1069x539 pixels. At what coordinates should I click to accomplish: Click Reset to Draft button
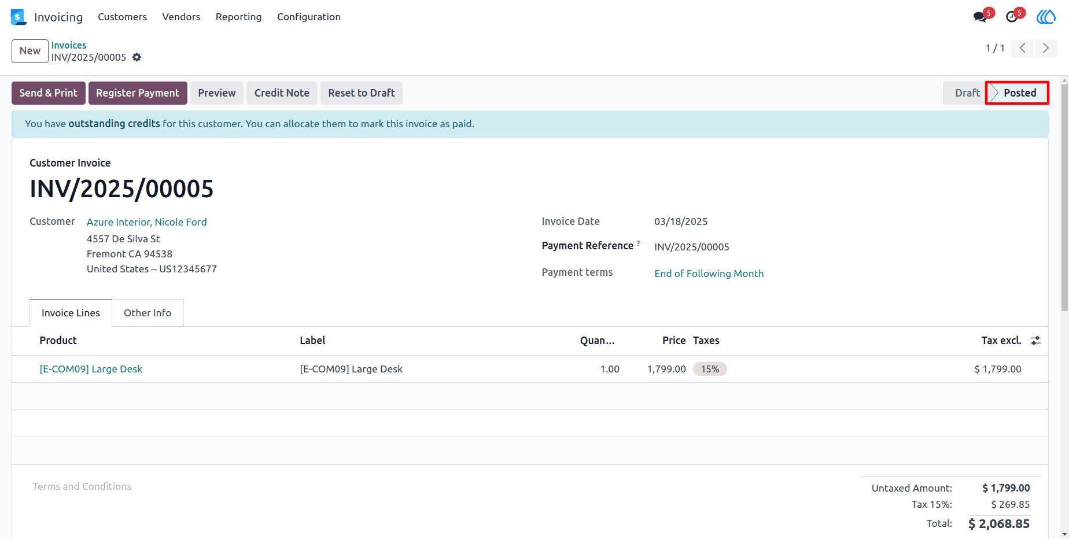click(362, 93)
